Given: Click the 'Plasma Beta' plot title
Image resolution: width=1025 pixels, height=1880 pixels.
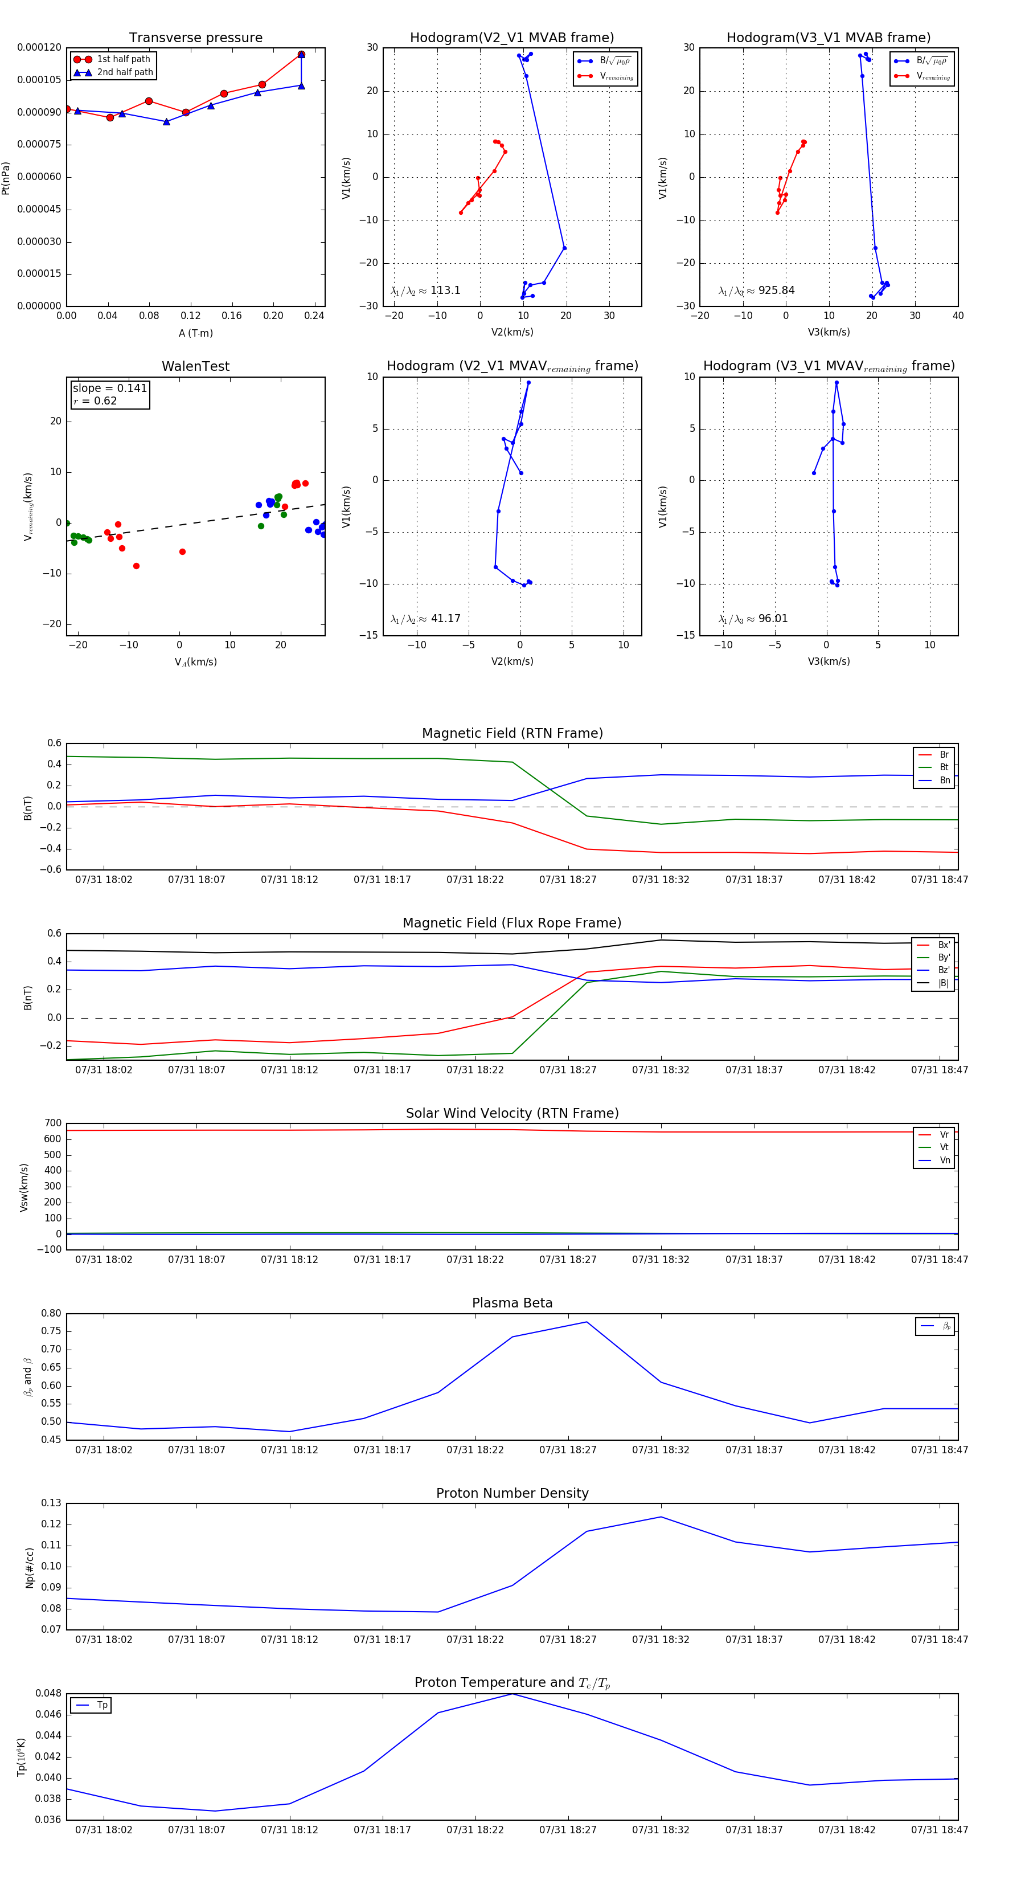Looking at the screenshot, I should pos(512,1303).
